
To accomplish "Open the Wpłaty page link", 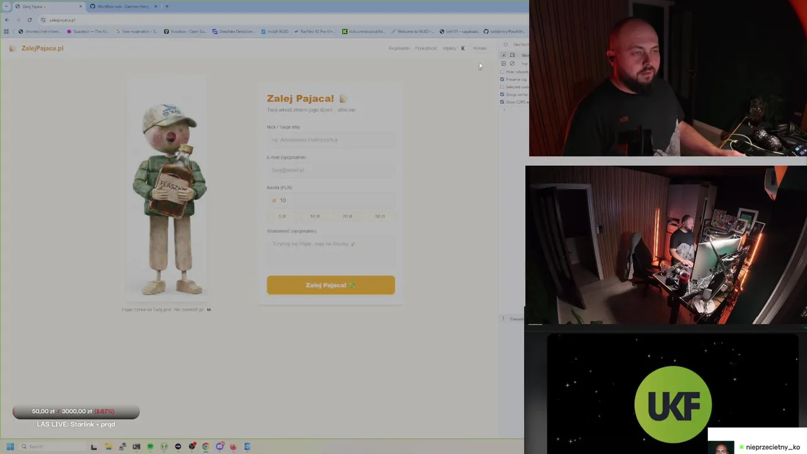I will (x=450, y=48).
